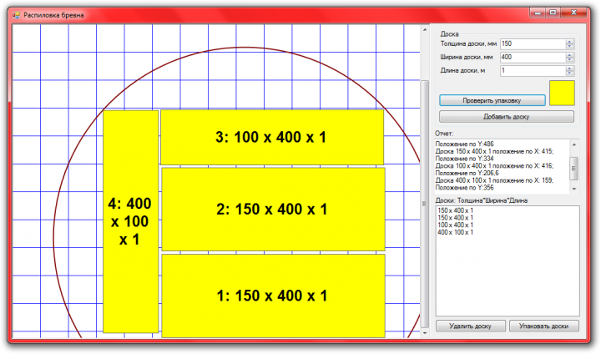Click the Удалить доску button
601x354 pixels.
[470, 326]
